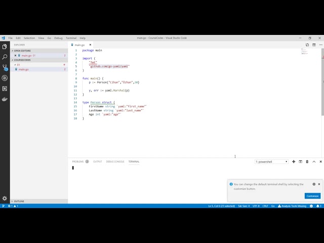324x243 pixels.
Task: Open the Debug menu
Action: 58,38
